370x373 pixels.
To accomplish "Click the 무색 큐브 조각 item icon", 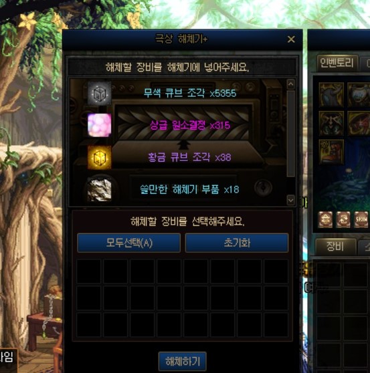I will (x=99, y=94).
